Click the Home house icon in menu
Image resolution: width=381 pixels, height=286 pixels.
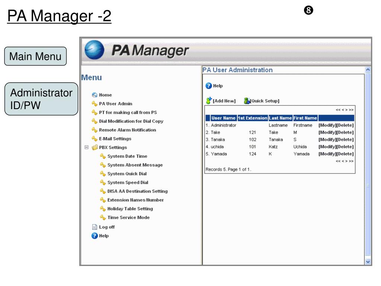click(95, 95)
